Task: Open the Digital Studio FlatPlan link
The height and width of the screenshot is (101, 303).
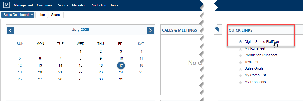Action: coord(262,42)
